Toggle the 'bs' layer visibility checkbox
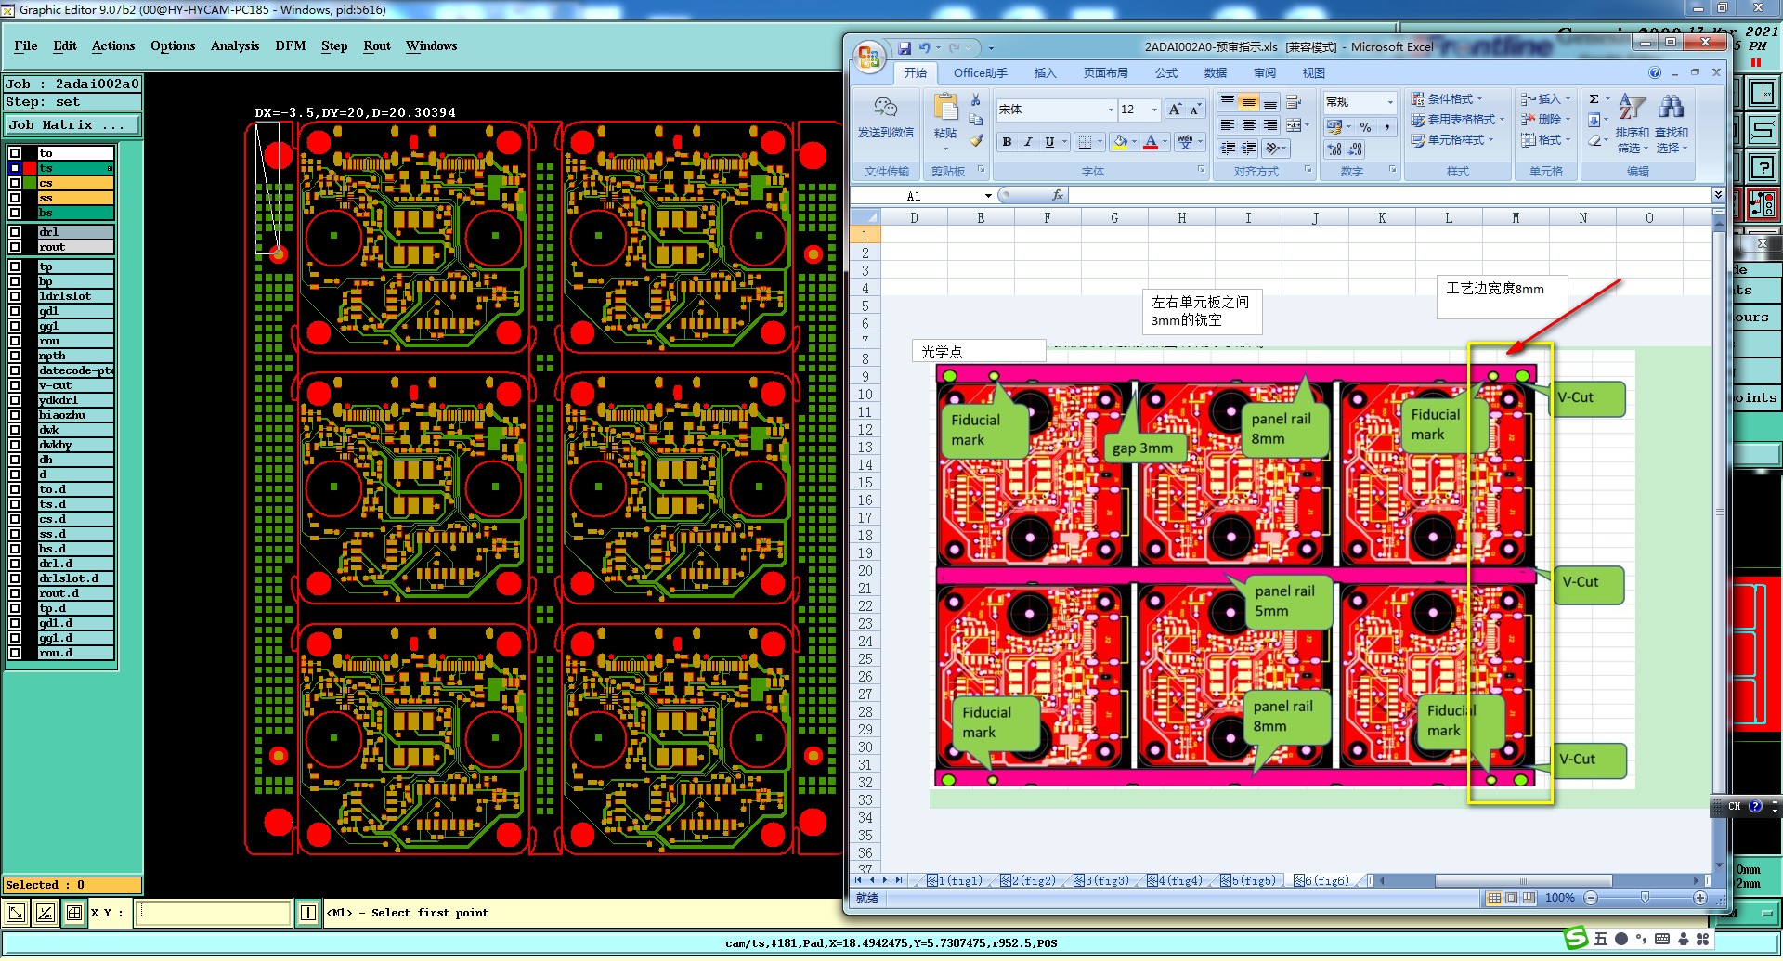 15,213
